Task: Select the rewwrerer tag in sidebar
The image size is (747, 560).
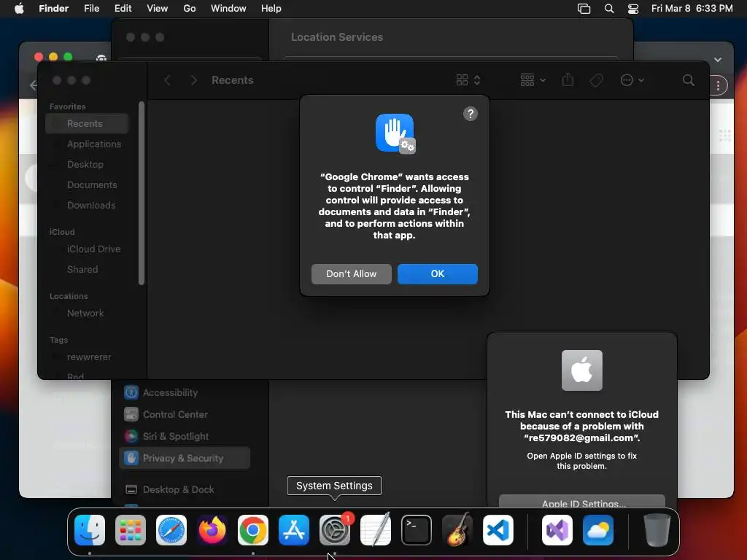Action: coord(88,357)
